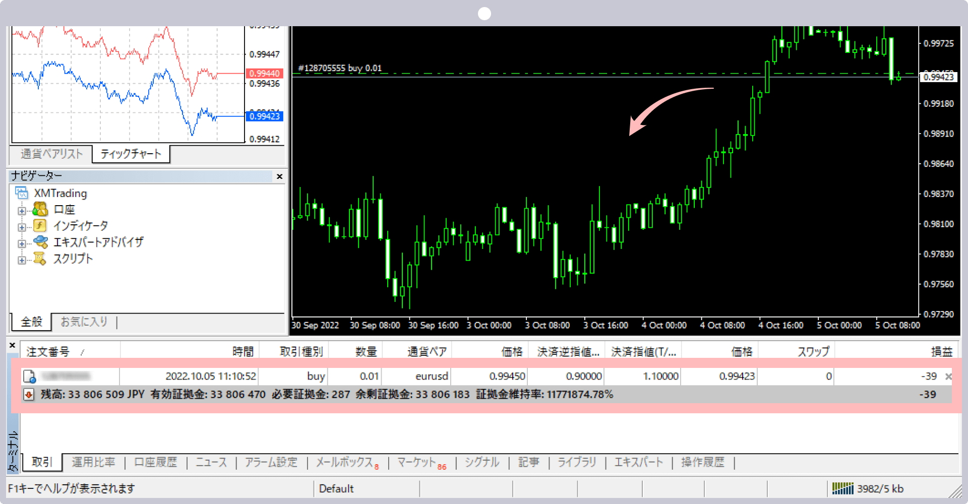
Task: Select the 取引 terminal tab
Action: click(42, 462)
